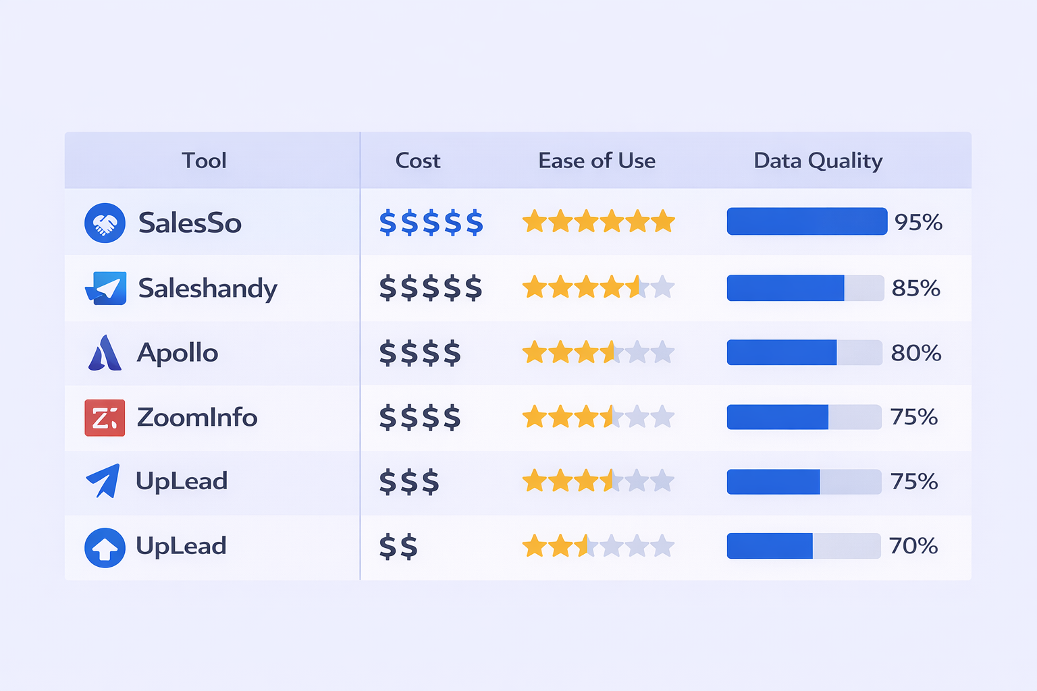The width and height of the screenshot is (1037, 691).
Task: Click the Data Quality column header
Action: 818,161
